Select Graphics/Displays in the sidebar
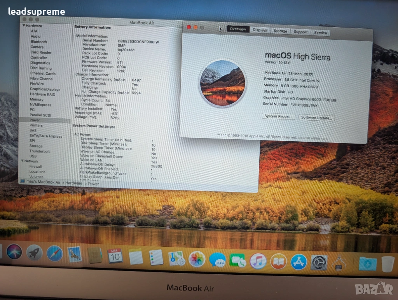 tap(45, 89)
